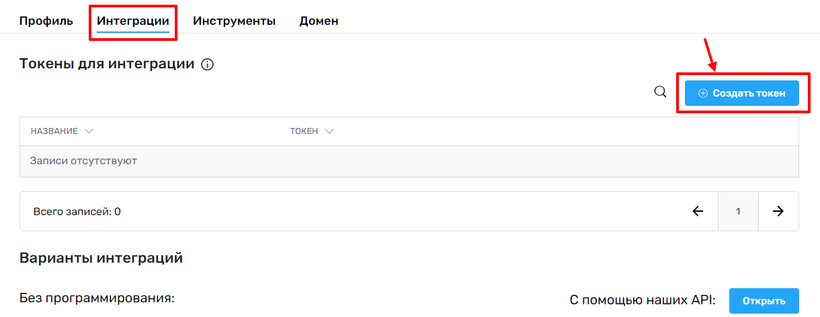The height and width of the screenshot is (317, 820).
Task: Click the Варианты интеграций heading
Action: tap(101, 258)
